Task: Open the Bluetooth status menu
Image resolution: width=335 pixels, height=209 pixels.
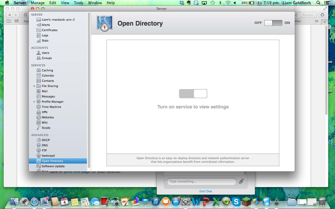Action: click(x=220, y=3)
